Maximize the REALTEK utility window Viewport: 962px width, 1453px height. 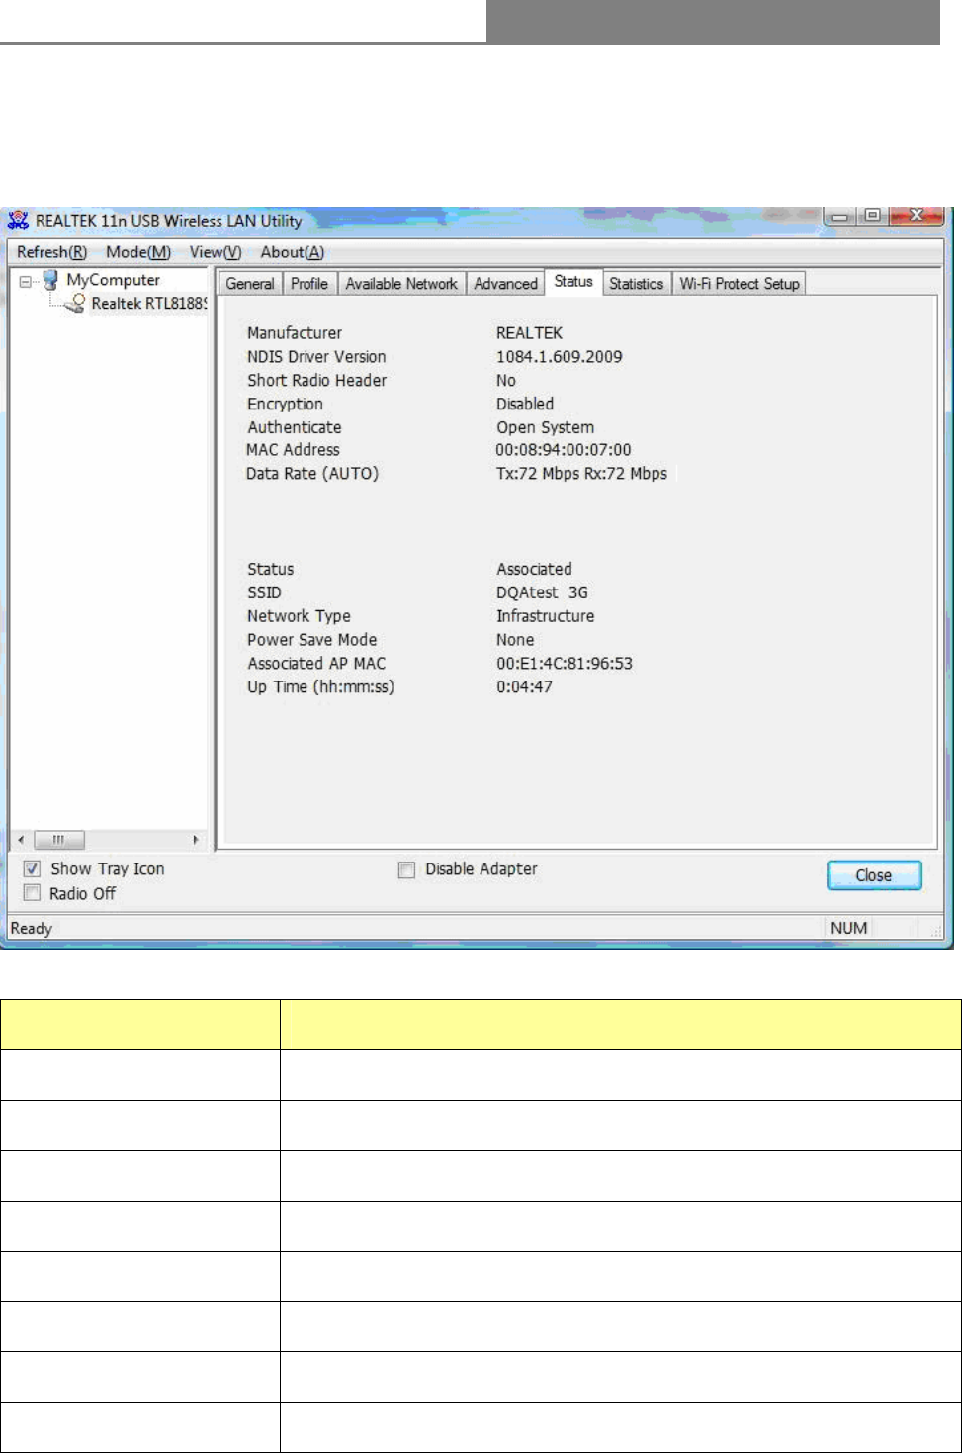872,215
